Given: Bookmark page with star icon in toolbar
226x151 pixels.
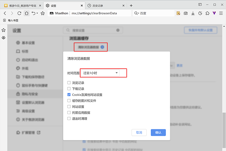Looking at the screenshot, I should [x=43, y=13].
